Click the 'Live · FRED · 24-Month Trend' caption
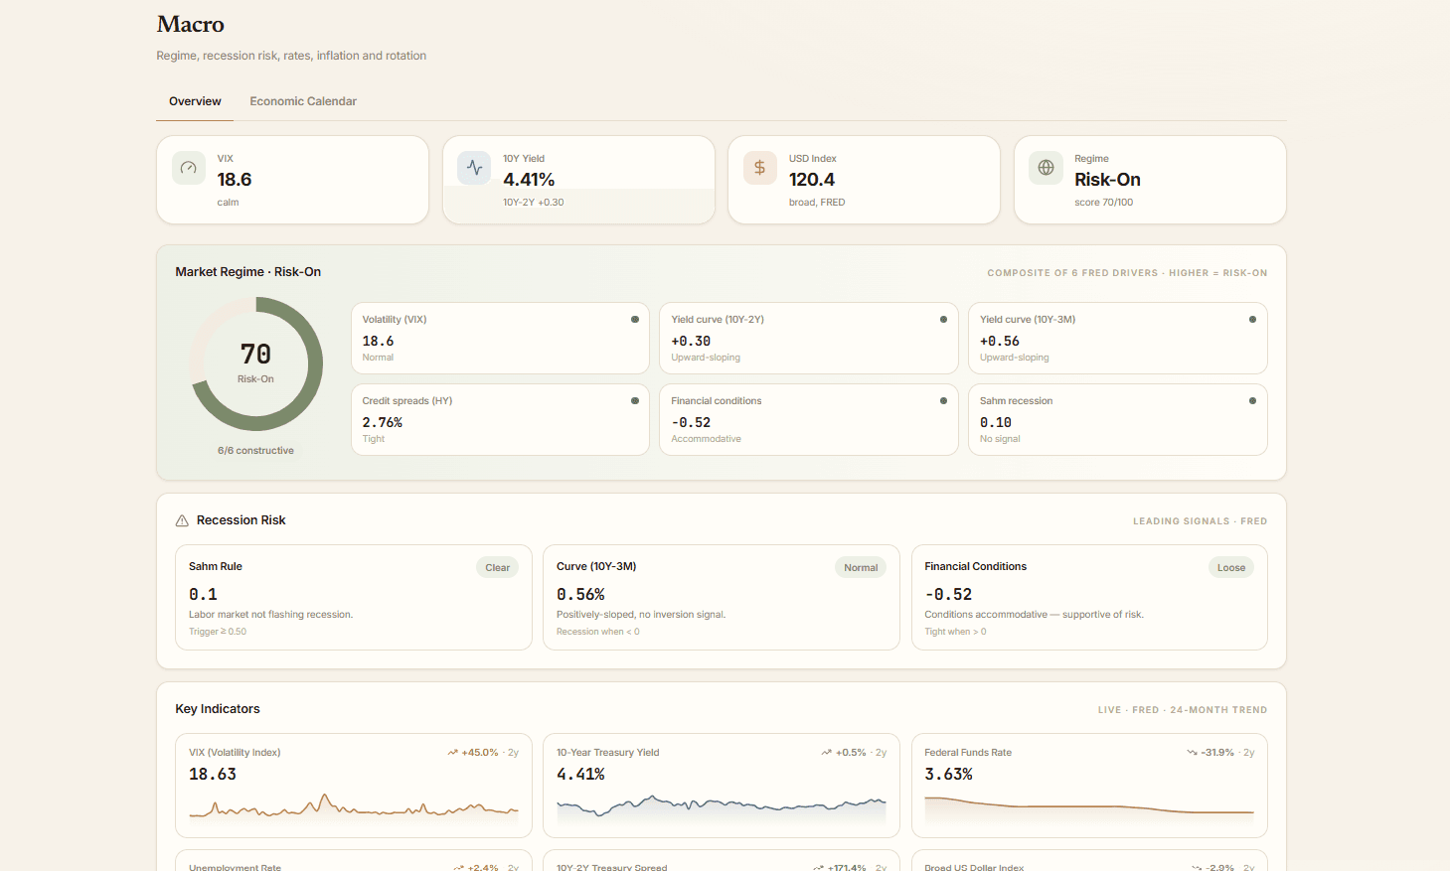 (1183, 710)
